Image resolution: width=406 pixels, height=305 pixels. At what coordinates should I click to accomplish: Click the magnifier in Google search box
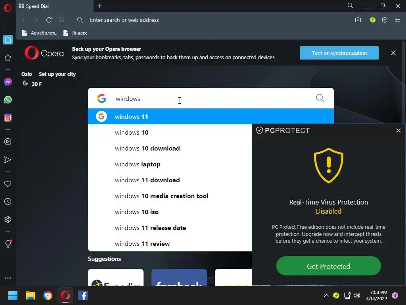pyautogui.click(x=320, y=98)
